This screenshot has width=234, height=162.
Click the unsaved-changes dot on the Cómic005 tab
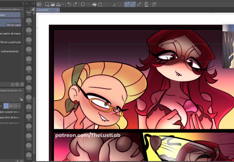tap(57, 10)
